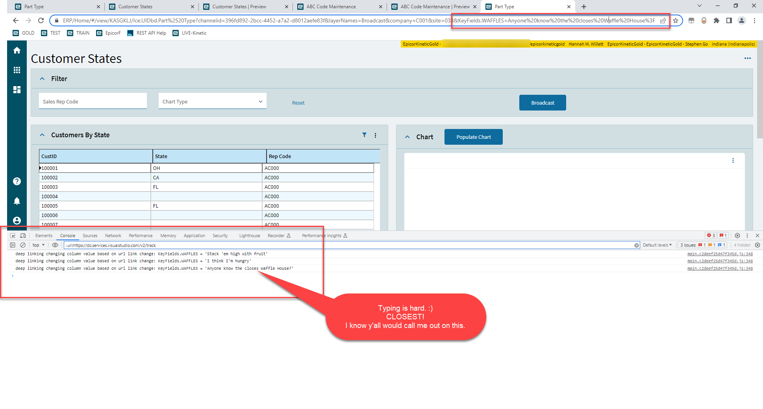Open the apps grid menu in sidebar
The height and width of the screenshot is (409, 763).
pyautogui.click(x=17, y=70)
